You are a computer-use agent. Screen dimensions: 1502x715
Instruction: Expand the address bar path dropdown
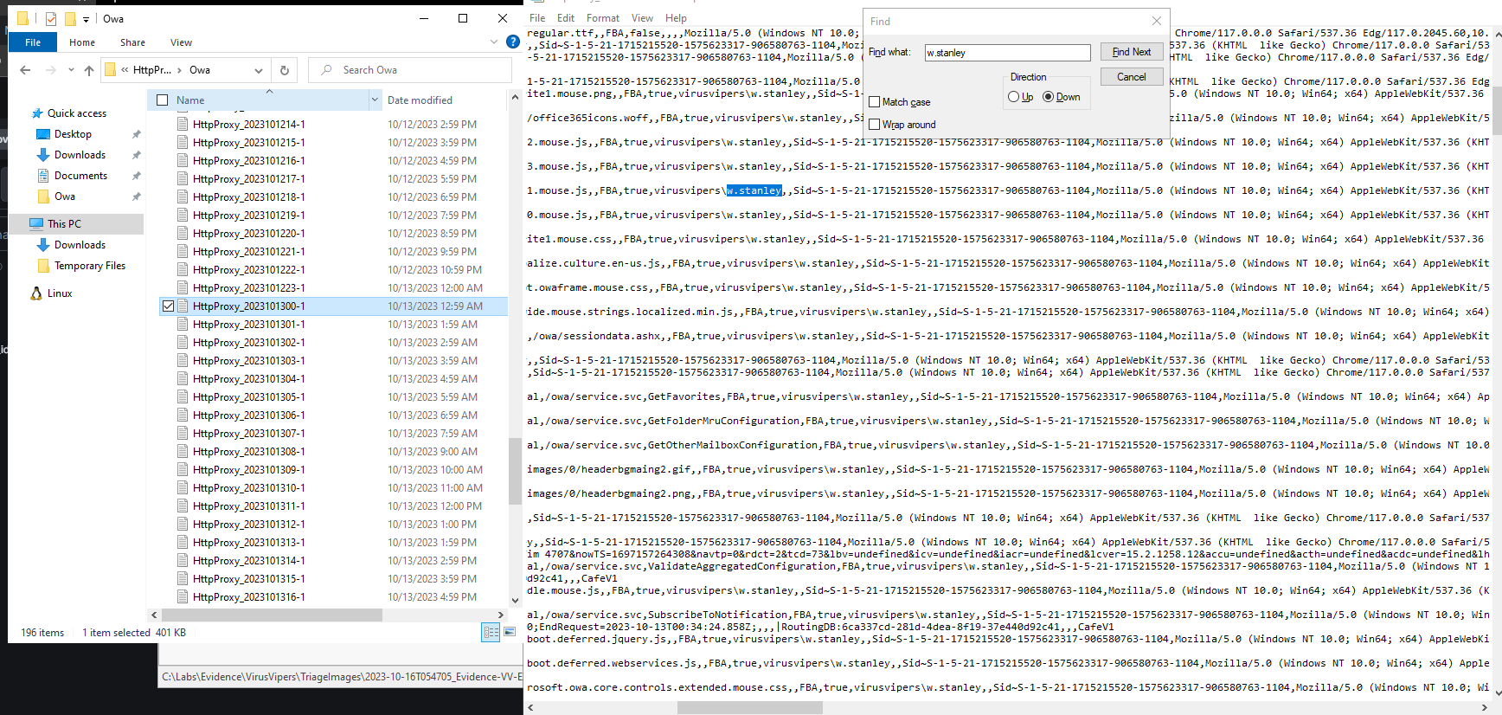258,70
